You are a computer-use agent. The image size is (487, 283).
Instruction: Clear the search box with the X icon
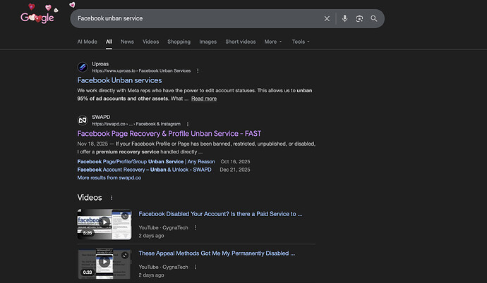(327, 18)
